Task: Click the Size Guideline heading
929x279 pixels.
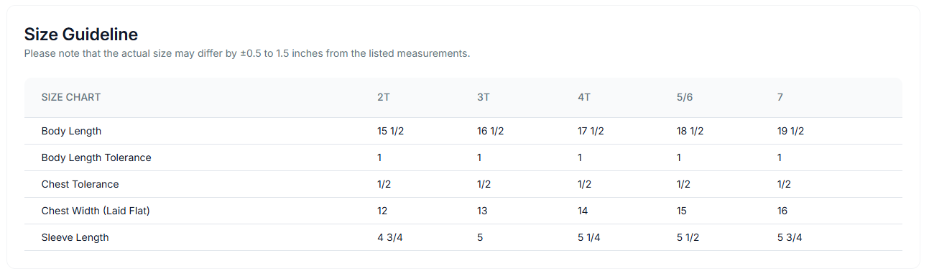Action: [81, 34]
